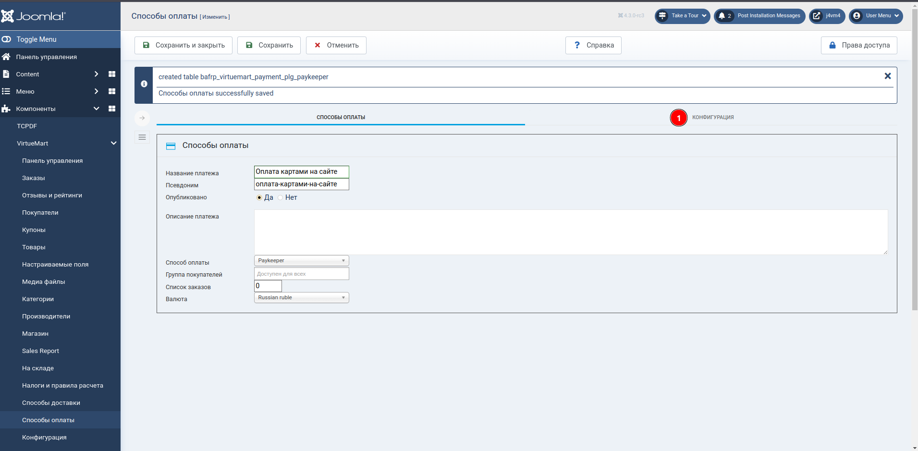Select Да for Опубликовано

click(259, 197)
